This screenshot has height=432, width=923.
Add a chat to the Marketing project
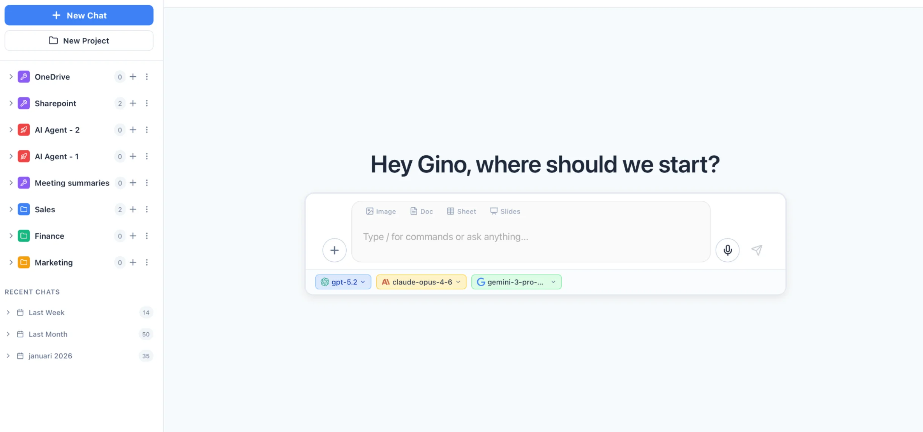point(133,262)
